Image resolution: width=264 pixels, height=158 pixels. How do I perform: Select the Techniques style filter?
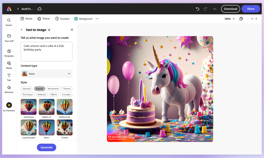(28, 94)
